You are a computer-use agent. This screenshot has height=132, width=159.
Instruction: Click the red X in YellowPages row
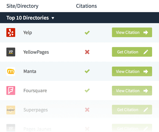pyautogui.click(x=87, y=52)
